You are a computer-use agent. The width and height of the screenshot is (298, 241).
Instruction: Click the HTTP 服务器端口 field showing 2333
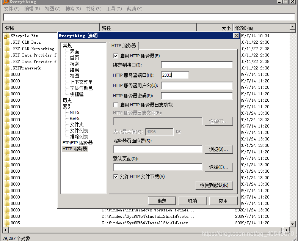[x=175, y=75]
